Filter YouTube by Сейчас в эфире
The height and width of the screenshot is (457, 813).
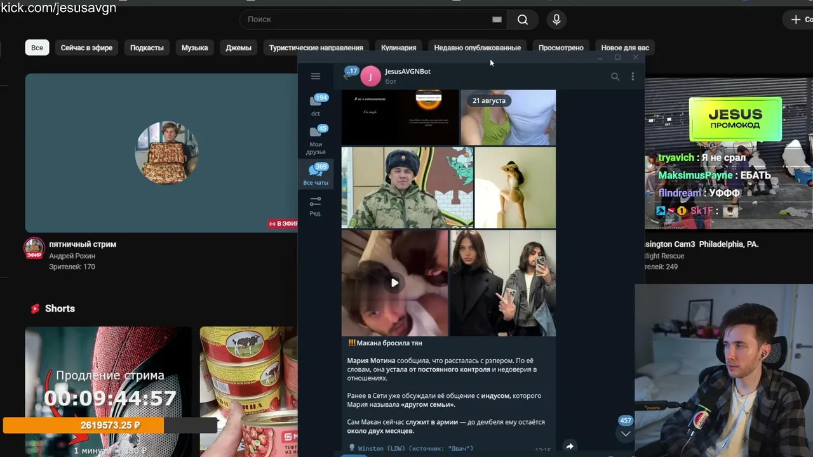[x=86, y=48]
